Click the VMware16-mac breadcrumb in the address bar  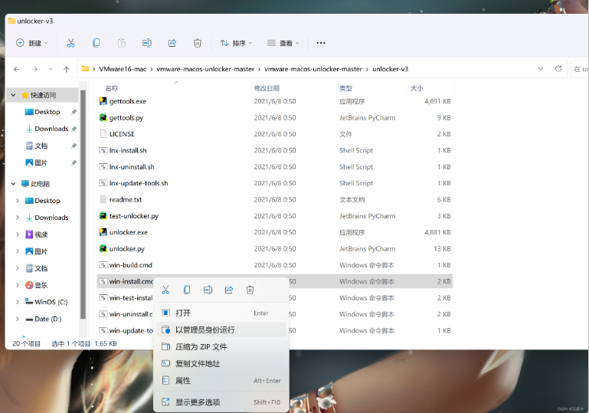pos(122,69)
